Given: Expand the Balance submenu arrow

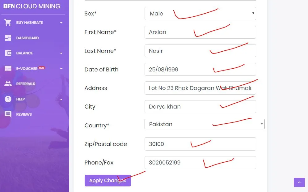Looking at the screenshot, I should tap(61, 53).
